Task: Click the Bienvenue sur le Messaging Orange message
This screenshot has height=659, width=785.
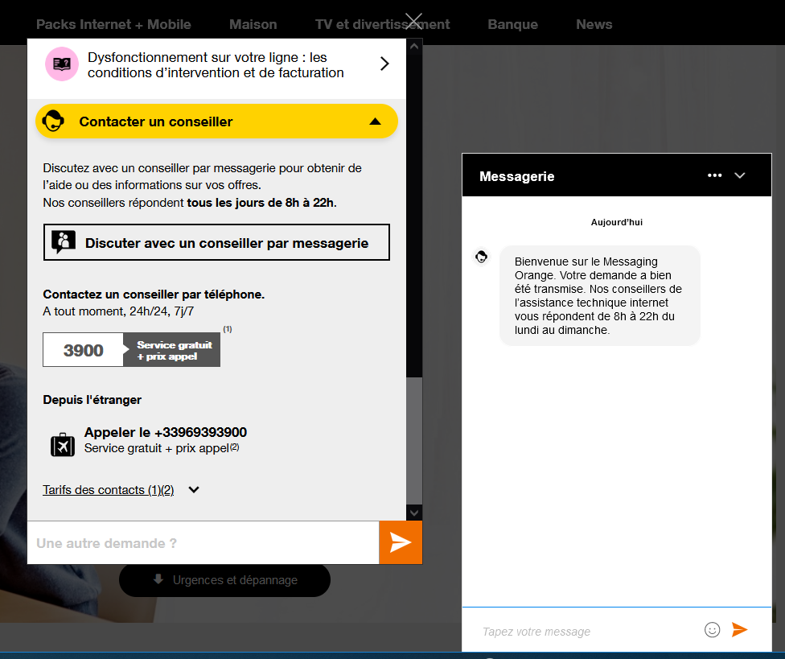Action: click(599, 295)
